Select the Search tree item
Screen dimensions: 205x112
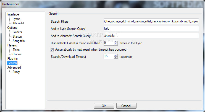(x=12, y=63)
